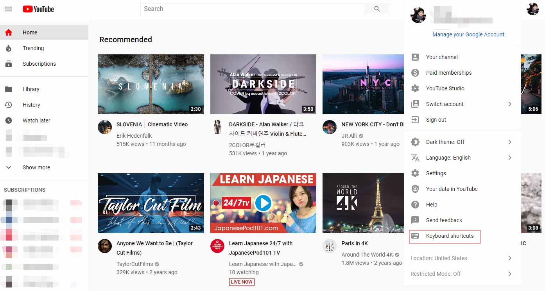Click the Home sidebar icon
The width and height of the screenshot is (545, 291).
pyautogui.click(x=9, y=32)
